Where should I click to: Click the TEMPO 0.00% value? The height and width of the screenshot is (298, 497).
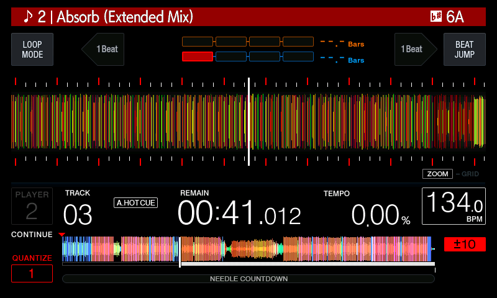pos(381,215)
